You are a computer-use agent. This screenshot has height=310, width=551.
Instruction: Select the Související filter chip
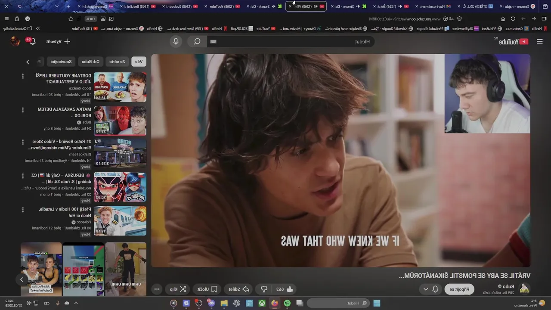tap(61, 62)
